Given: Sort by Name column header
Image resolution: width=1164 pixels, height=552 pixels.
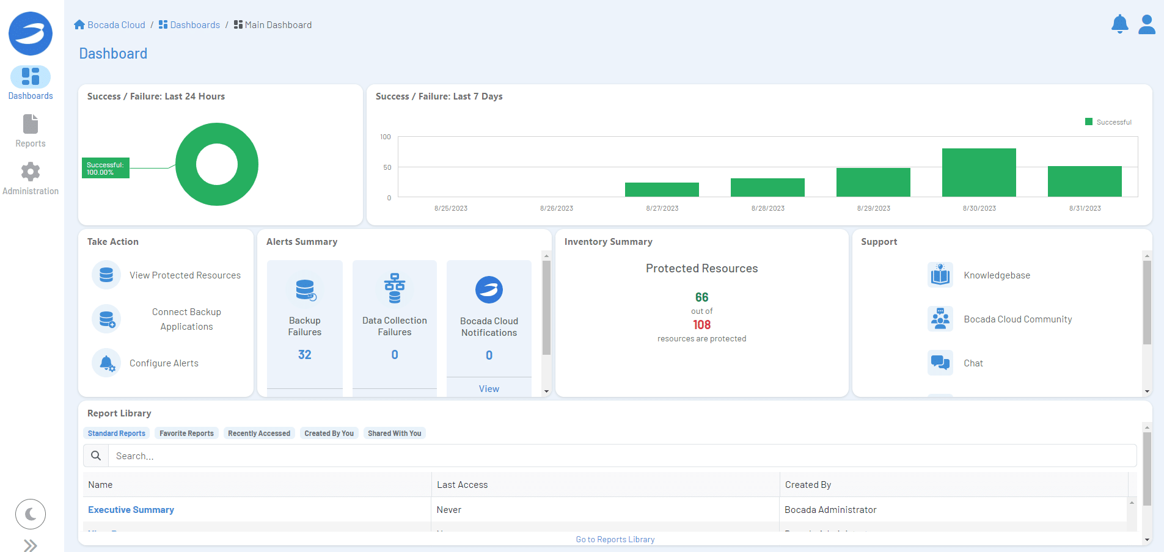Looking at the screenshot, I should pos(257,485).
